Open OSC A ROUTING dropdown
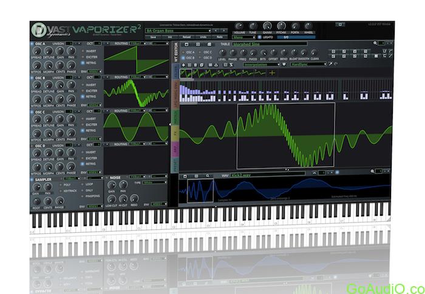Image resolution: width=425 pixels, height=294 pixels. [x=138, y=43]
